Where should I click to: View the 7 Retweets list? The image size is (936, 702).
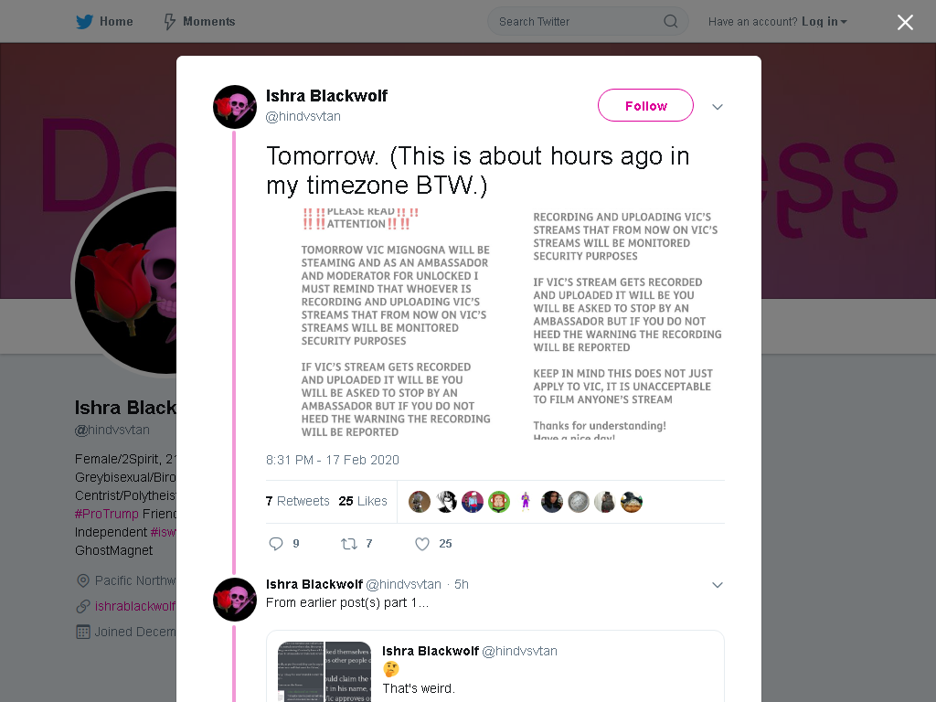click(x=297, y=501)
